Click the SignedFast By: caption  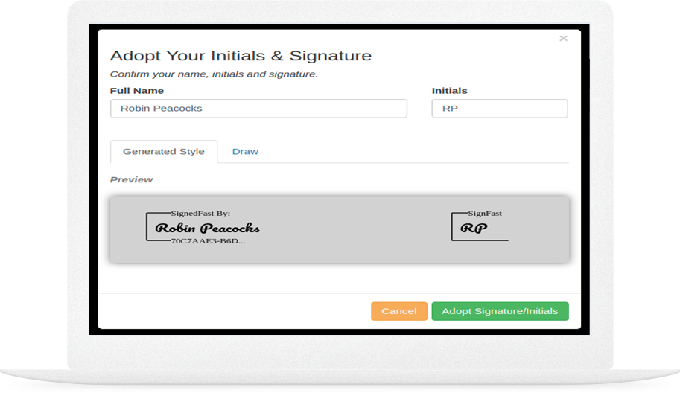pyautogui.click(x=200, y=213)
